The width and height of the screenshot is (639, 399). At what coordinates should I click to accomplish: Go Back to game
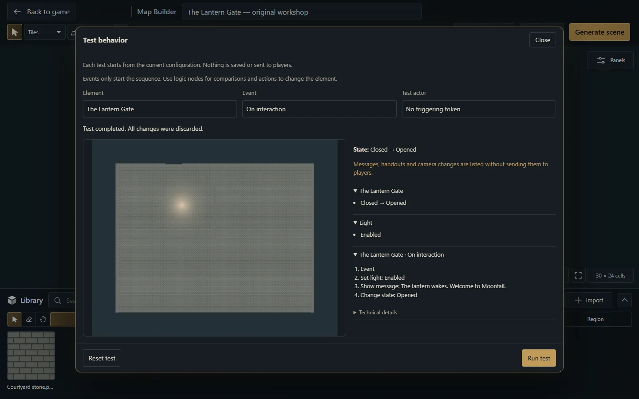[41, 12]
